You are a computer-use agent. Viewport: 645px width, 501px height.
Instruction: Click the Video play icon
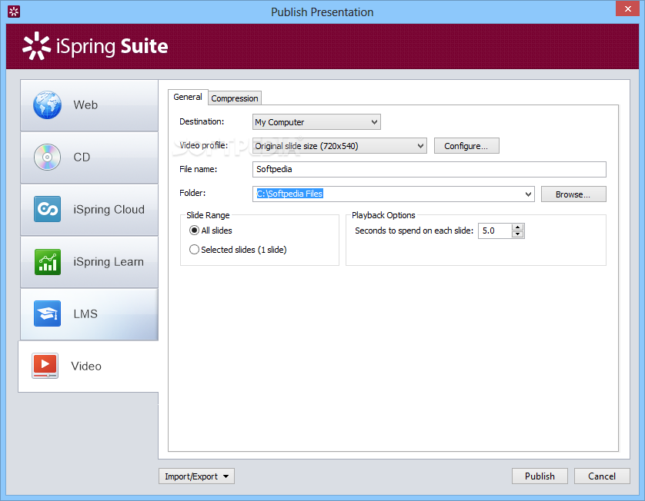(45, 366)
